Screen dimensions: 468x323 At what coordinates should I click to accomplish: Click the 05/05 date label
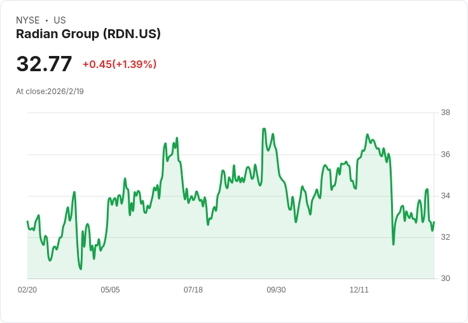tap(110, 289)
